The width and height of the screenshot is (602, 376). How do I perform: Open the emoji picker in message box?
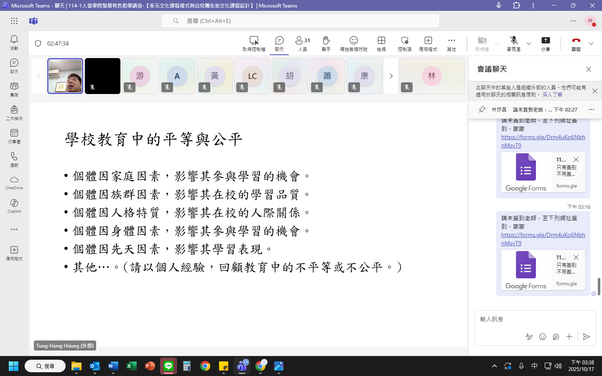coord(543,337)
